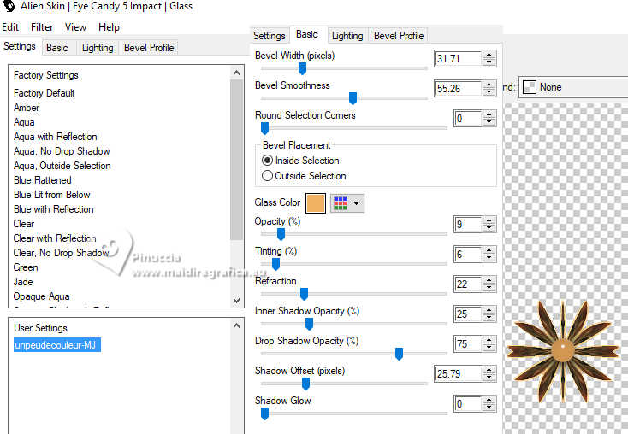Open Bevel Profile tab in right panel

pos(399,36)
